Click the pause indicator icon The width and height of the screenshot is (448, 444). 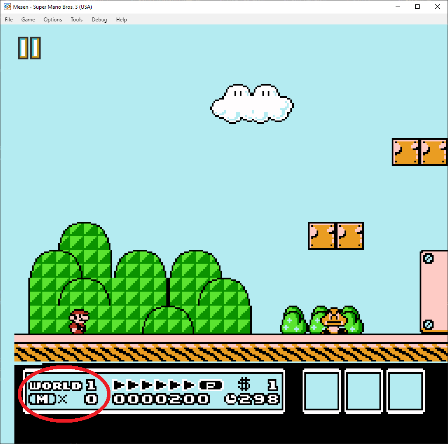click(29, 48)
